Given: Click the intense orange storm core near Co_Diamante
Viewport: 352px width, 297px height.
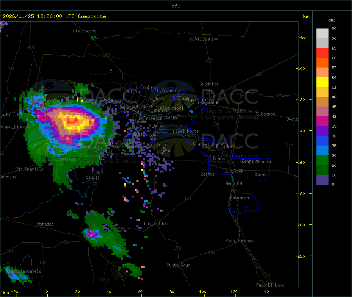Looking at the screenshot, I should point(72,121).
